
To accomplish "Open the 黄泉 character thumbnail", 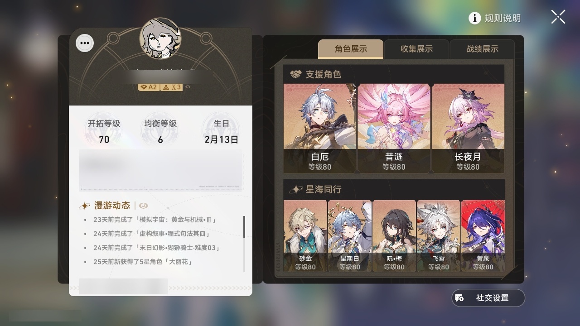I will pos(483,236).
